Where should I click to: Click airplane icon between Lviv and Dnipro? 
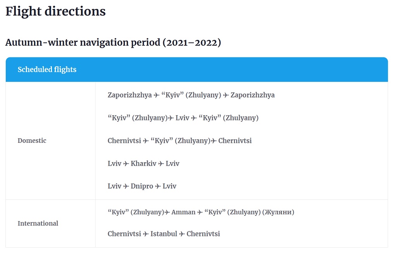[126, 187]
